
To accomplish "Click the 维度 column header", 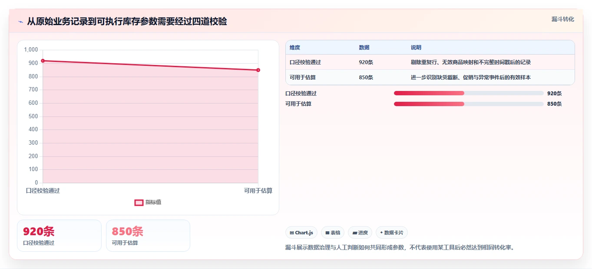I will click(x=295, y=48).
